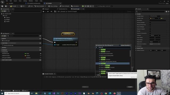The width and height of the screenshot is (170, 95).
Task: Select the Sphere component
Action: (x=8, y=18)
